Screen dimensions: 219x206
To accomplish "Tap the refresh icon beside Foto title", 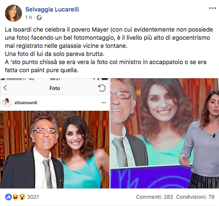I will tap(102, 88).
